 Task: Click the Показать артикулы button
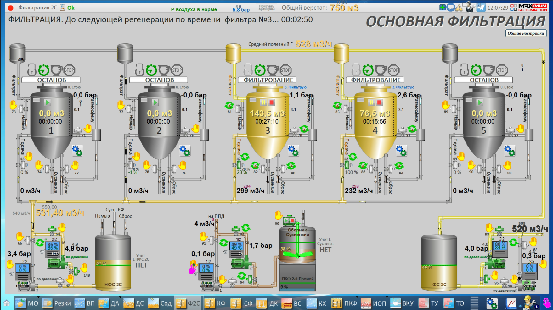[267, 8]
